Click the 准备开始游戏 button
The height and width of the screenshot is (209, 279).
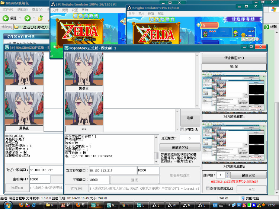[180, 175]
